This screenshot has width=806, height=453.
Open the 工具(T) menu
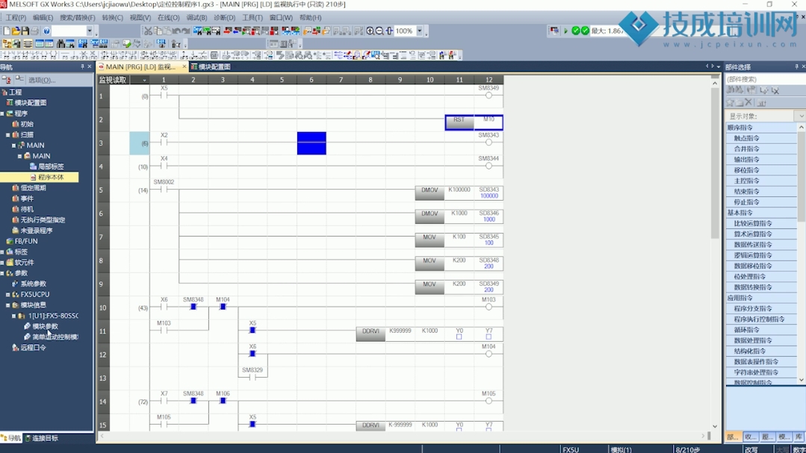coord(252,17)
